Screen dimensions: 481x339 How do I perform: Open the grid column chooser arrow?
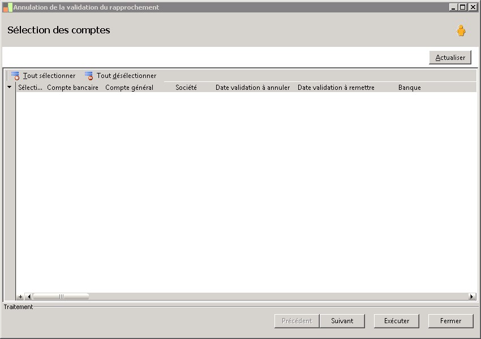10,87
